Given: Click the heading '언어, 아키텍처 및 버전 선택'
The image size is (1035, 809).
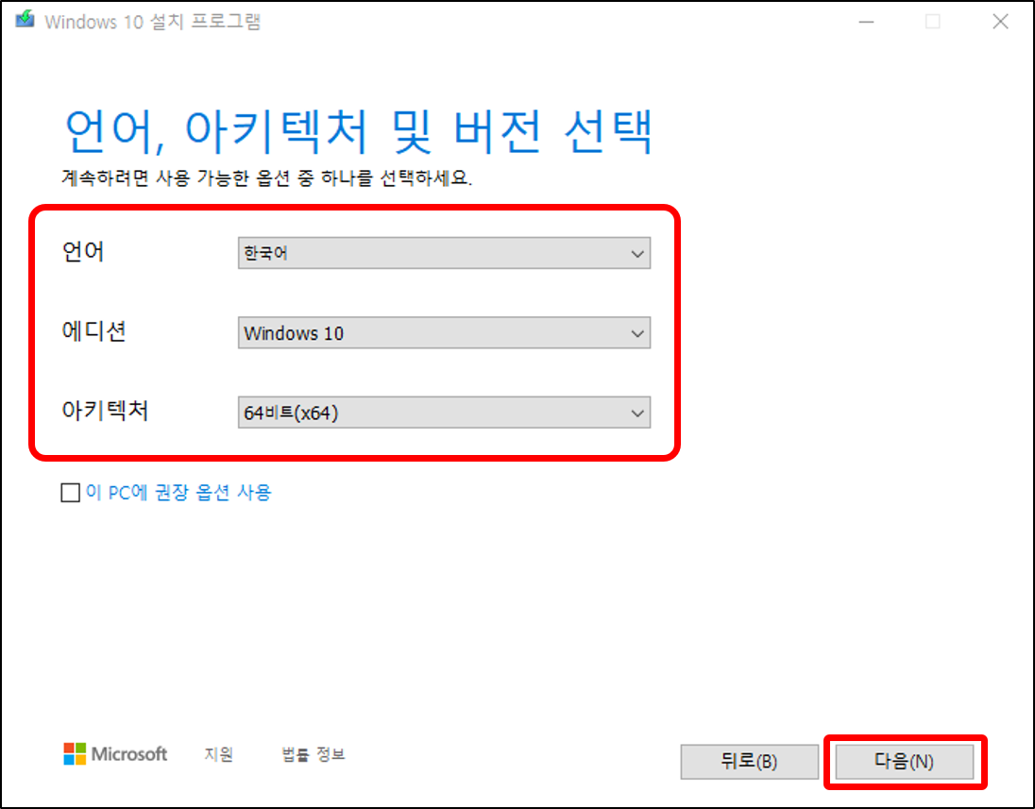Looking at the screenshot, I should pyautogui.click(x=359, y=132).
